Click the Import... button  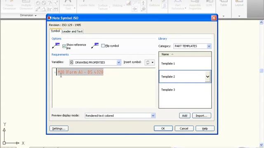(x=202, y=116)
